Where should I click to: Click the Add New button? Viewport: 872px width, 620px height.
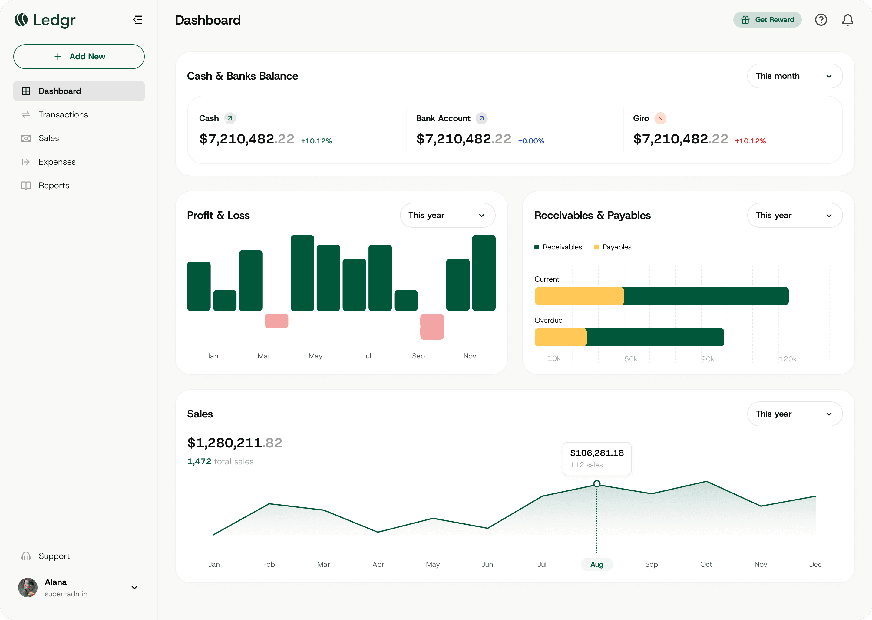click(79, 57)
